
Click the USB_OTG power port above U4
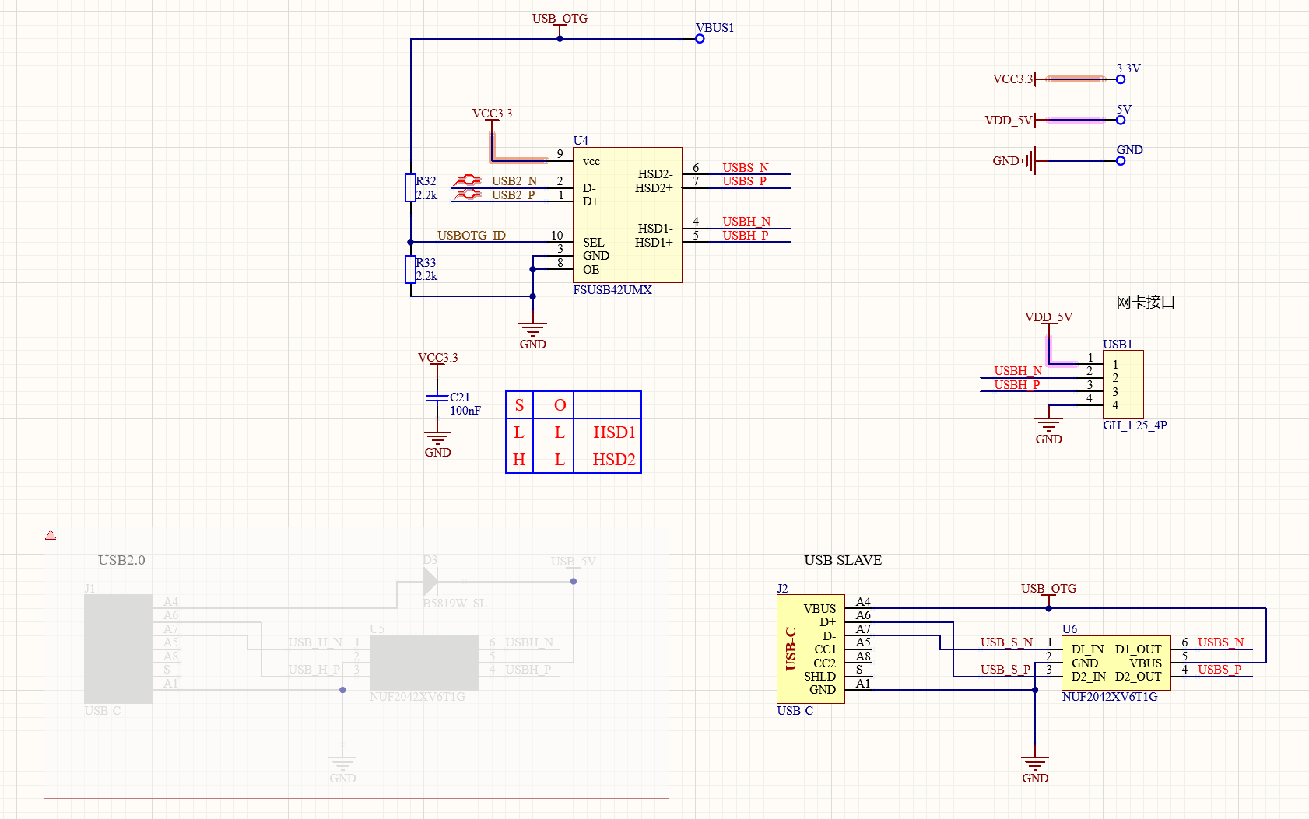pyautogui.click(x=560, y=19)
